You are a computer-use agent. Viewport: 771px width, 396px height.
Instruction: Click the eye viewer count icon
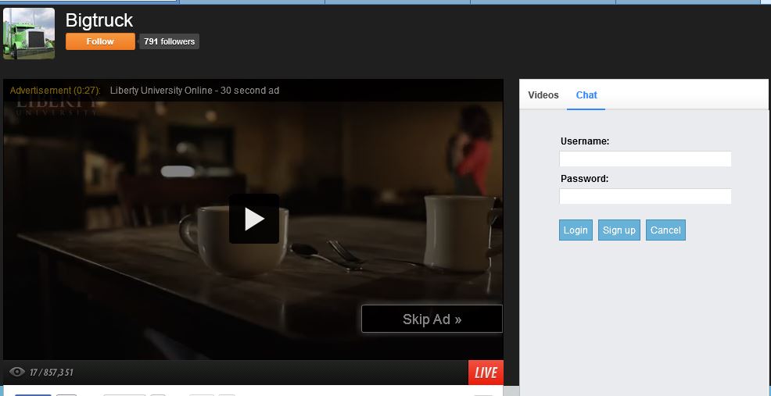click(x=17, y=373)
